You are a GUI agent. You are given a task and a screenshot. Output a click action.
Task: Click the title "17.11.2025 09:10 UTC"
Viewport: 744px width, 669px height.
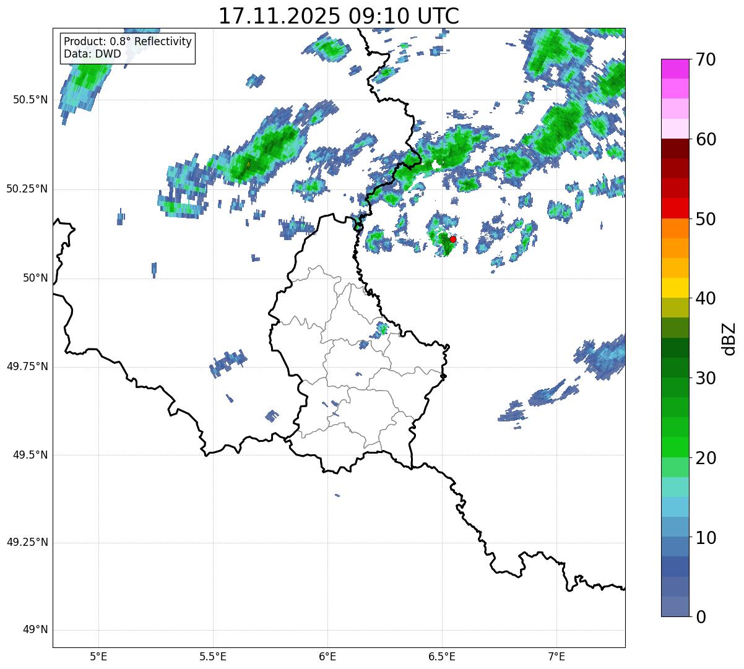pyautogui.click(x=339, y=16)
